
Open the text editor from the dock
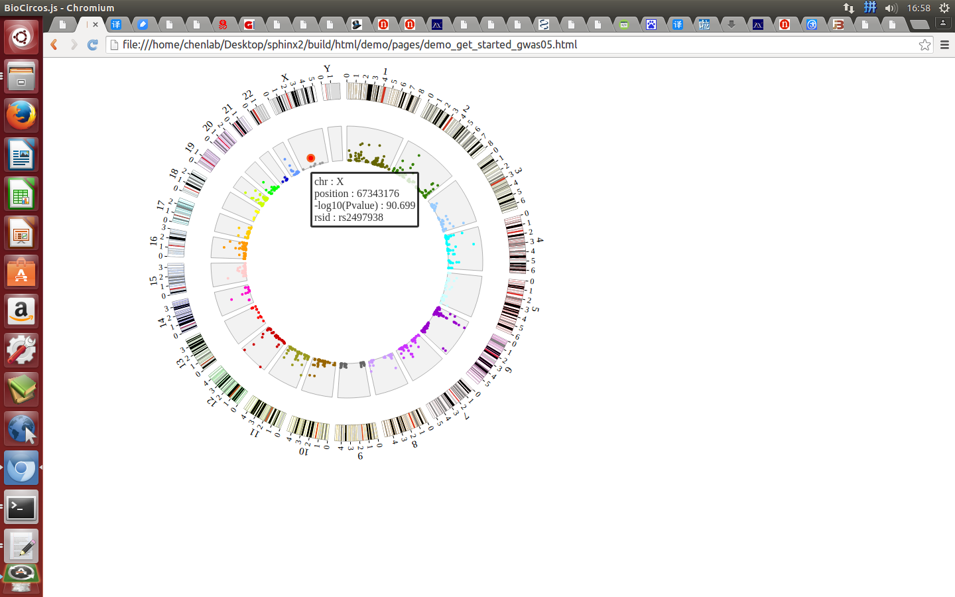(21, 546)
